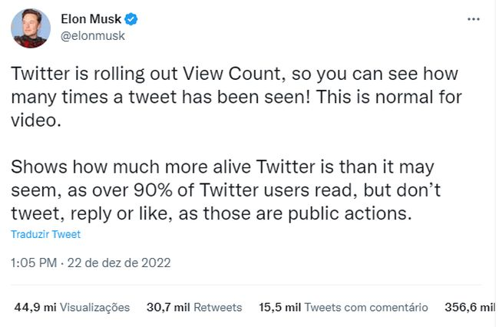This screenshot has width=499, height=327.
Task: Show the Retweets list
Action: [217, 307]
